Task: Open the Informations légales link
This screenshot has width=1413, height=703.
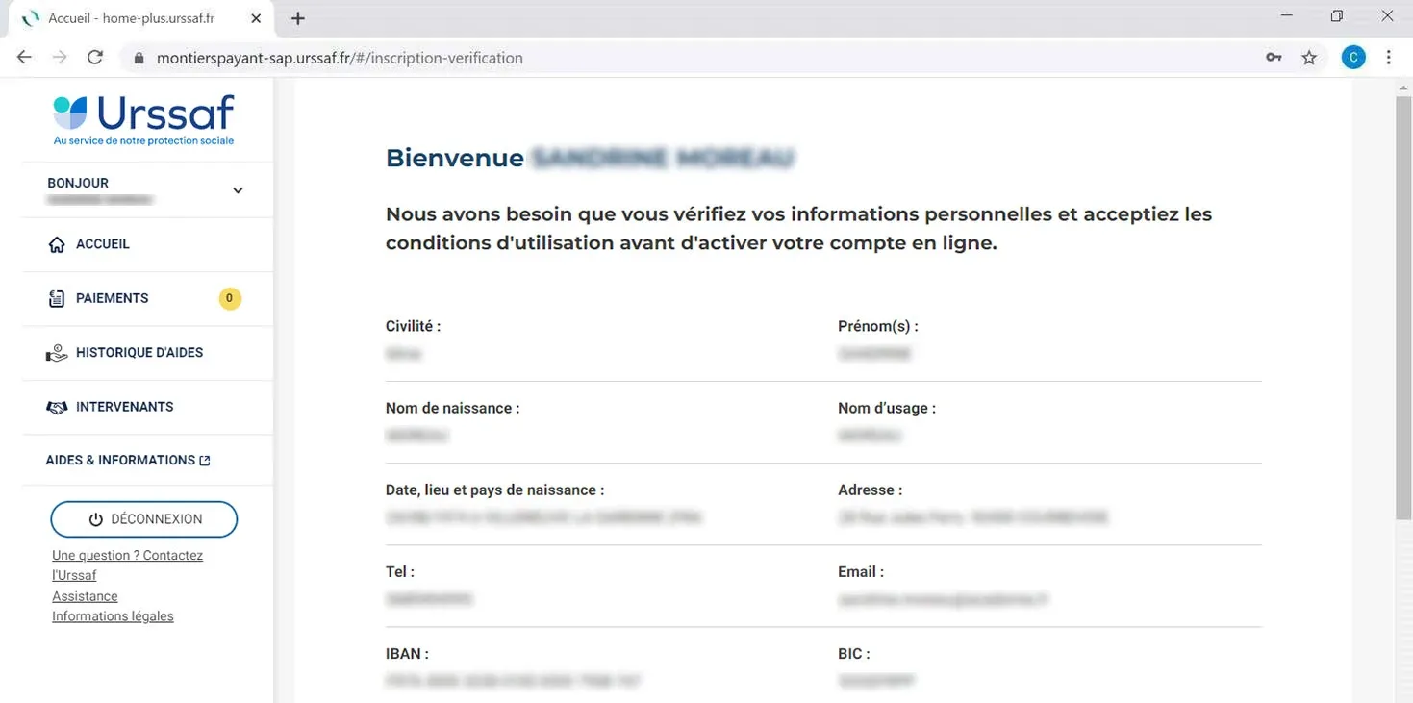Action: point(113,616)
